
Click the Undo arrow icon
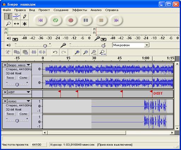tap(55, 52)
